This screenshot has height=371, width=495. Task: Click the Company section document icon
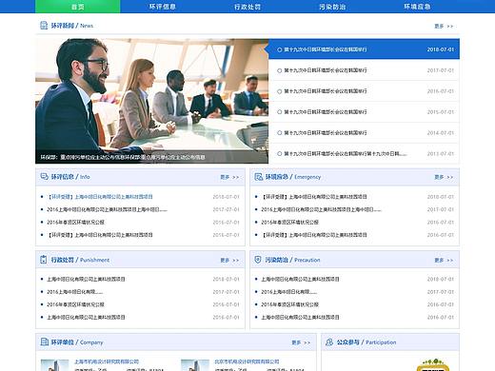(44, 342)
